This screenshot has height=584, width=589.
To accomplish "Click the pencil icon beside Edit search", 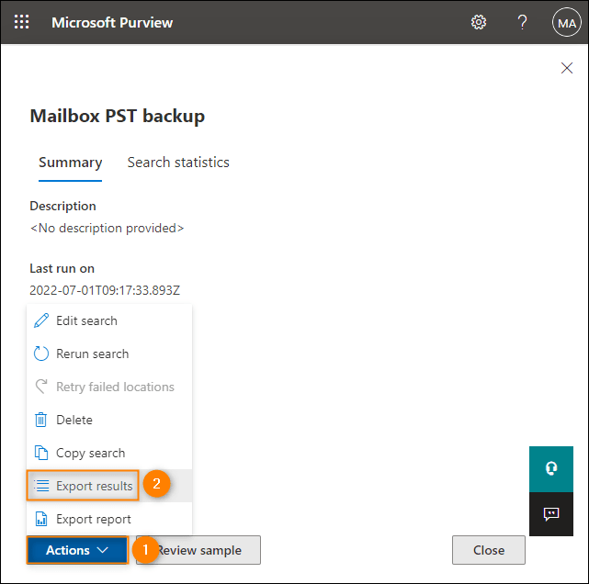I will tap(40, 320).
